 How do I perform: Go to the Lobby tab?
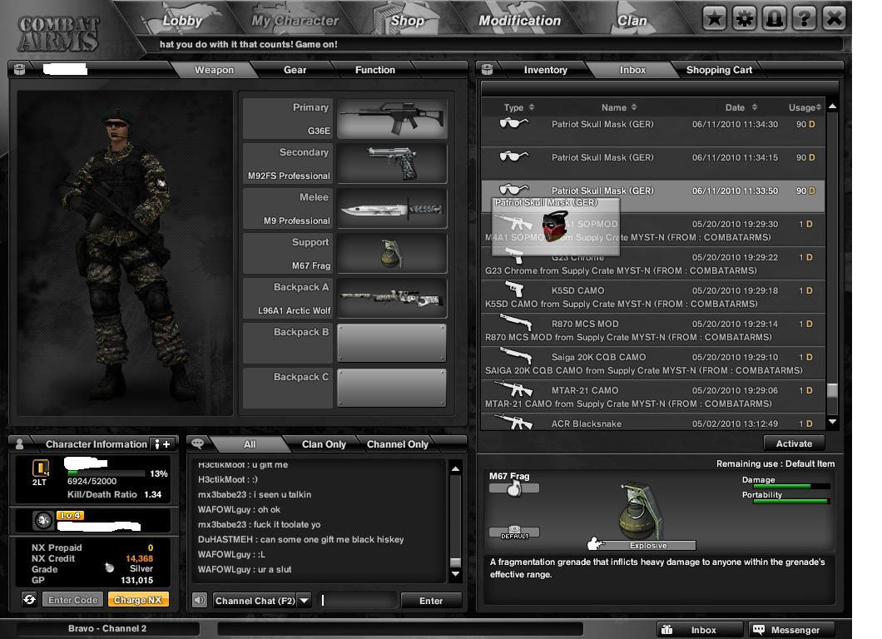pos(181,21)
